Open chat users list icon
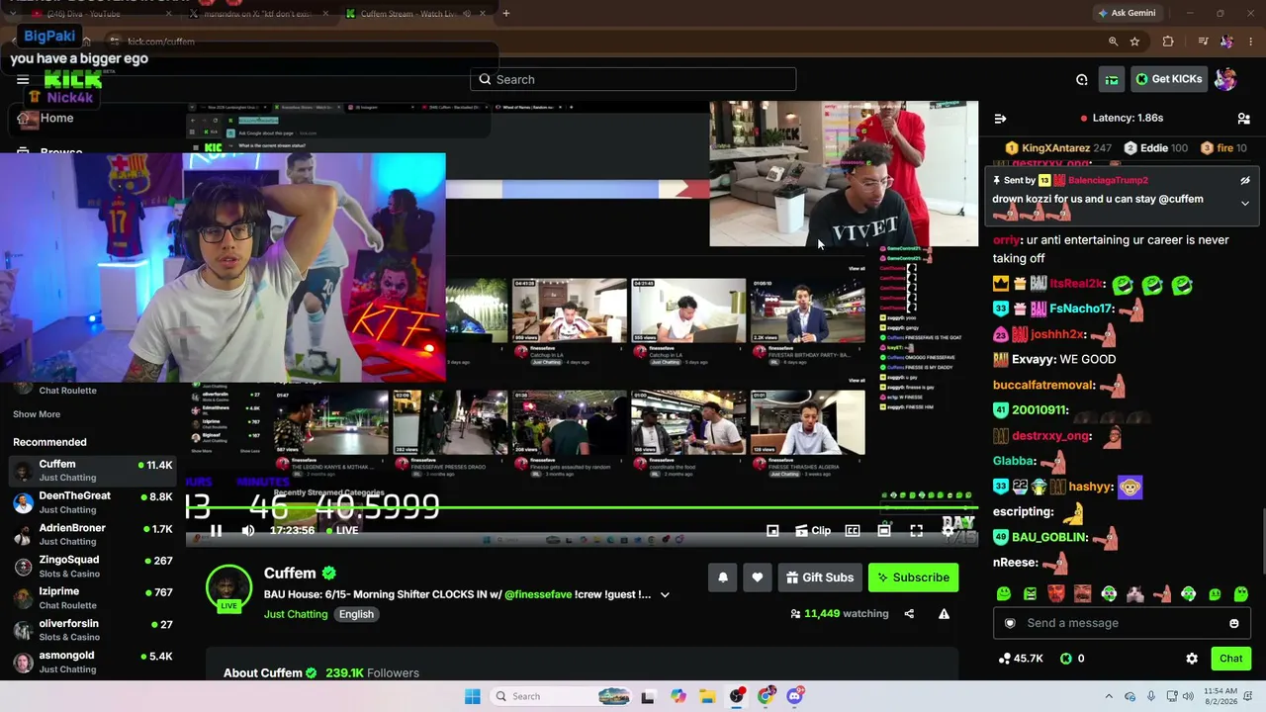 [1243, 119]
